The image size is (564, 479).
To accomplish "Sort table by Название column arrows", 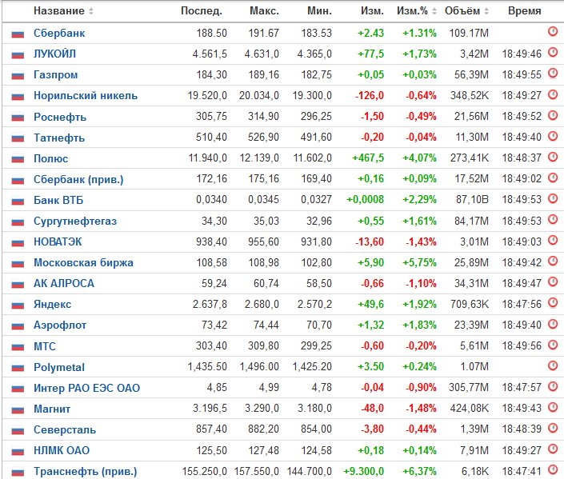I will [x=91, y=11].
